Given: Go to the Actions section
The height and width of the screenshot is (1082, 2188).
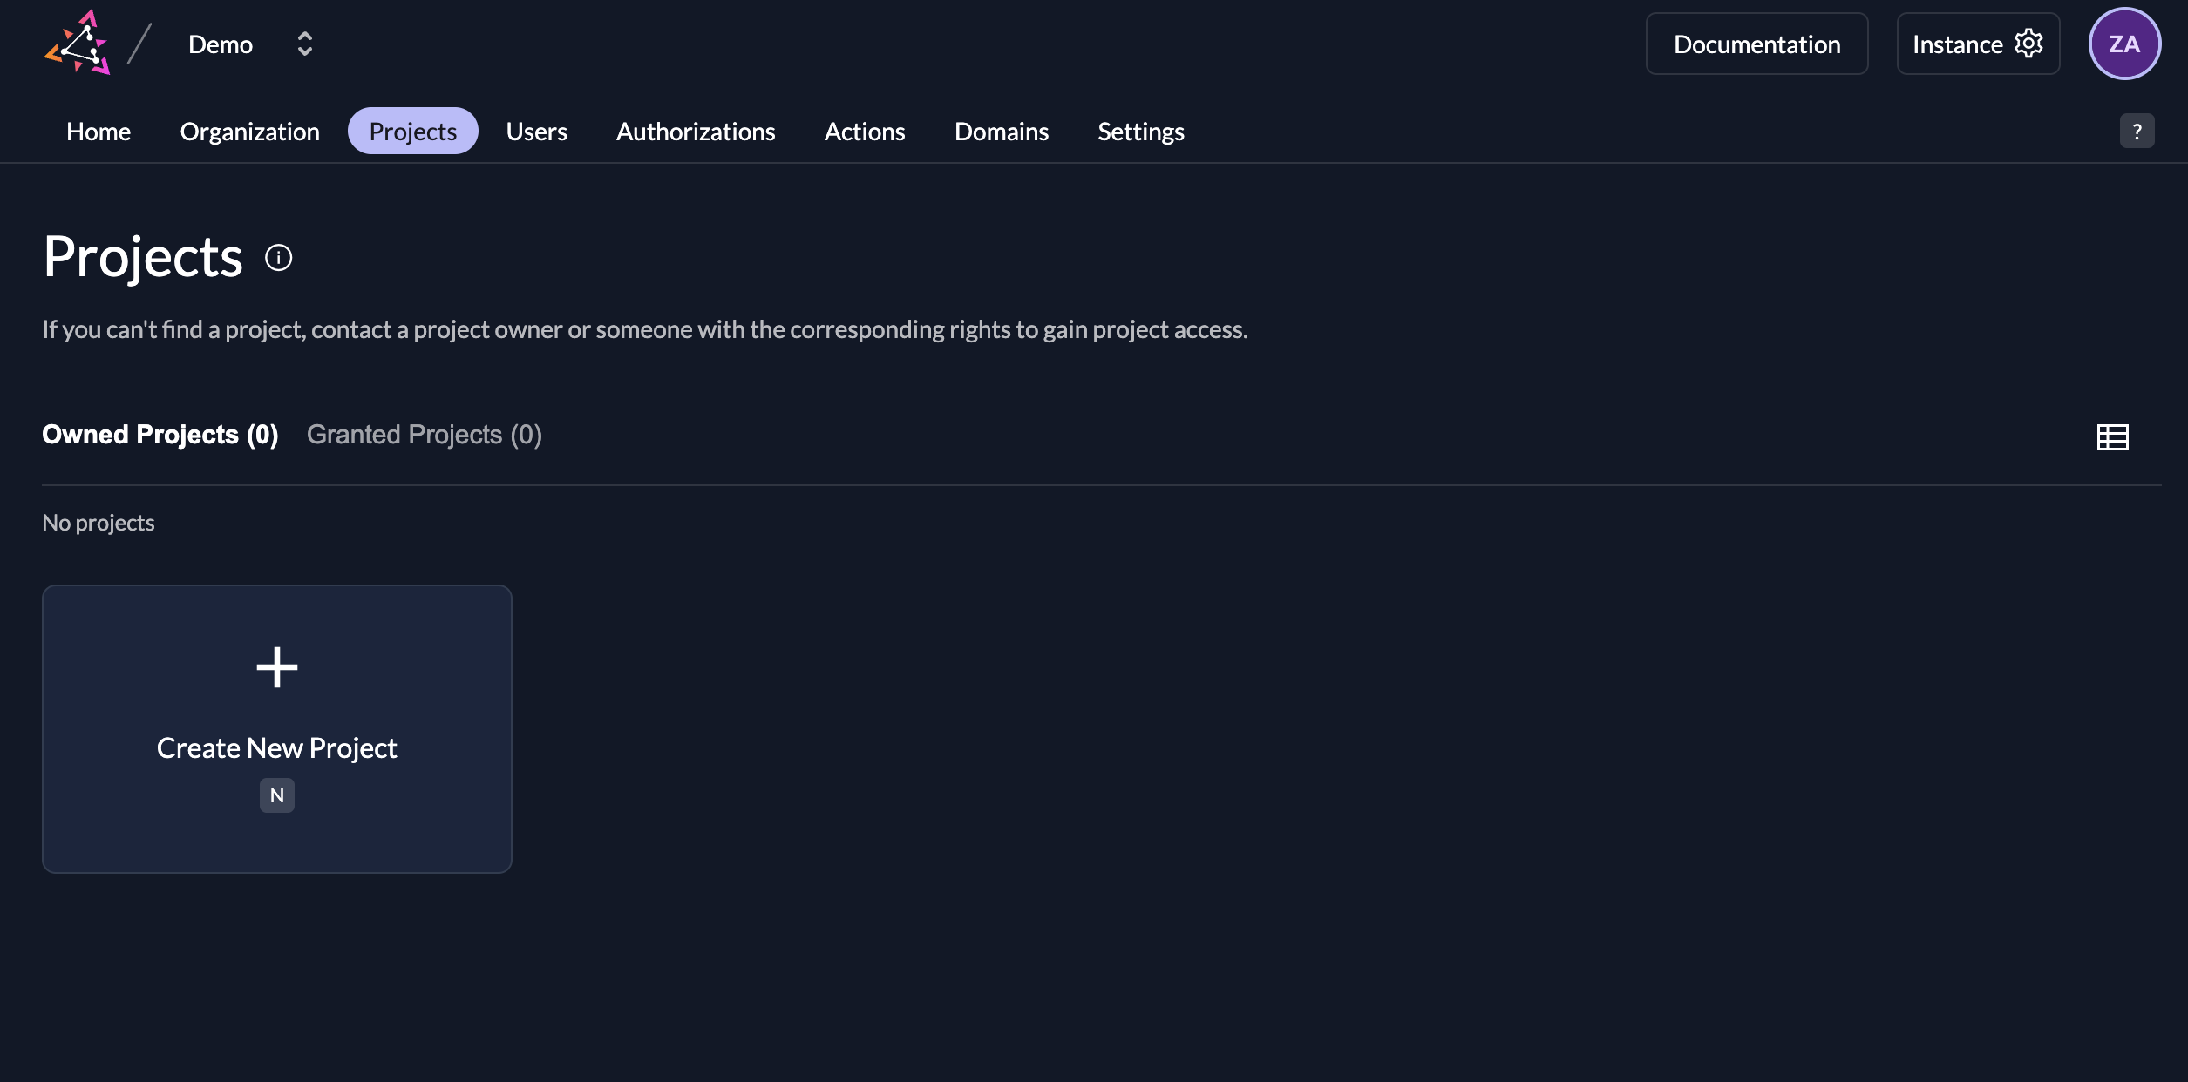Looking at the screenshot, I should click(865, 132).
